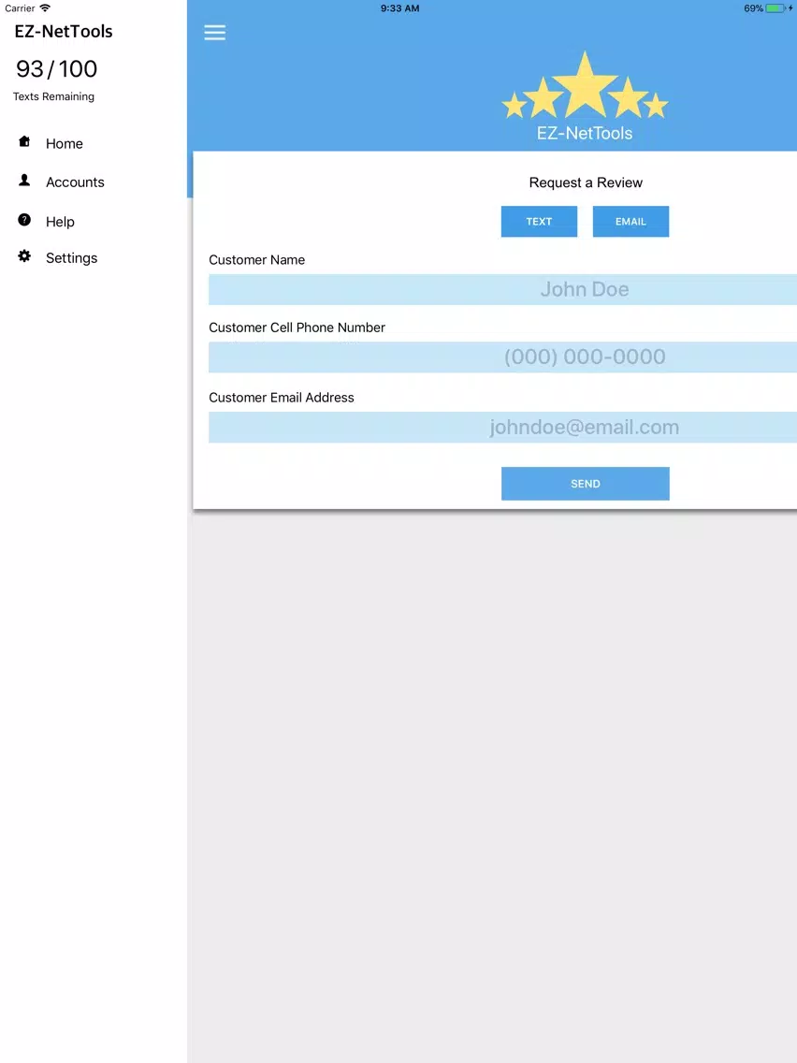
Task: Tap the battery indicator in status bar
Action: (x=777, y=8)
